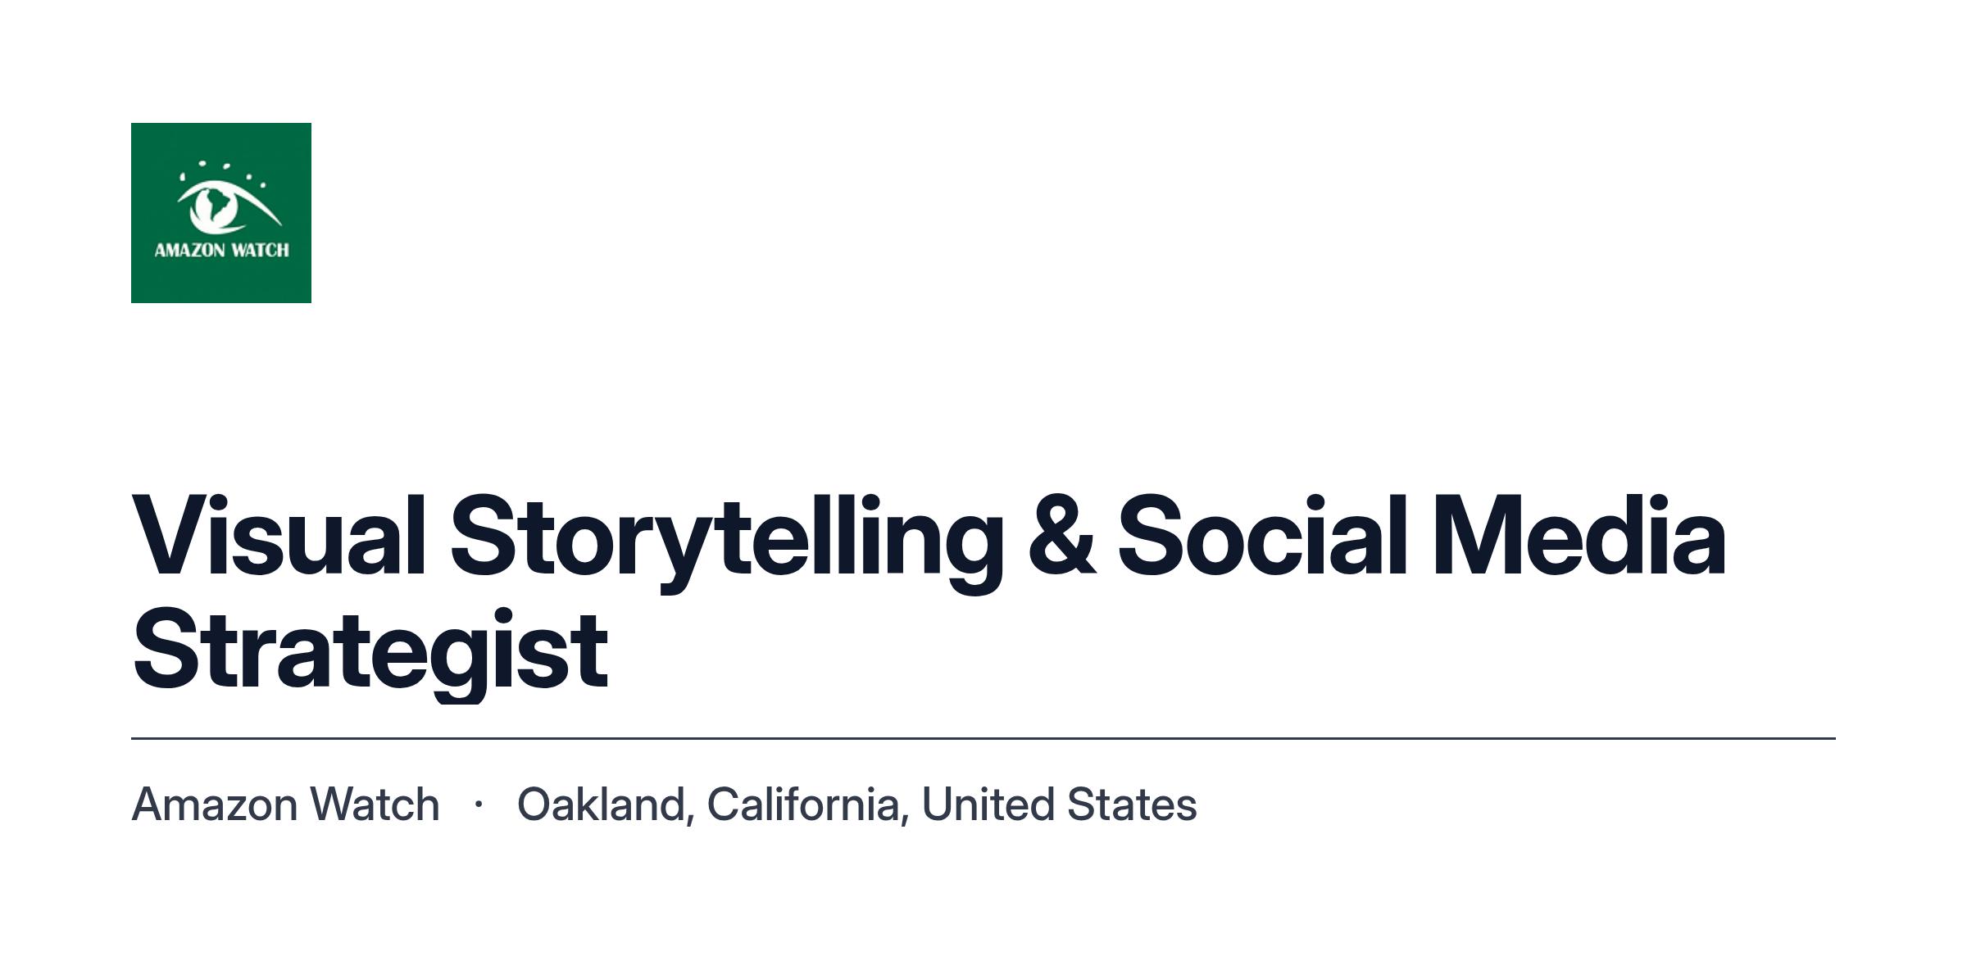The width and height of the screenshot is (1967, 961).
Task: Open the Amazon Watch company name link
Action: [x=285, y=805]
